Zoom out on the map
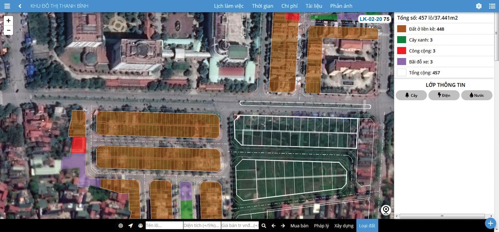The height and width of the screenshot is (232, 499). tap(8, 30)
